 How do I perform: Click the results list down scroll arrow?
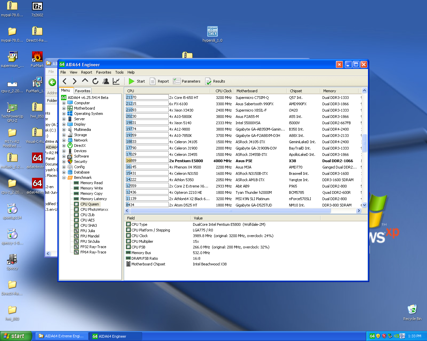364,205
